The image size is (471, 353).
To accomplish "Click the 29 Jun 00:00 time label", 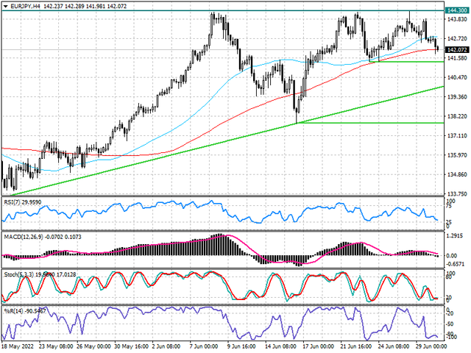I will click(x=420, y=344).
